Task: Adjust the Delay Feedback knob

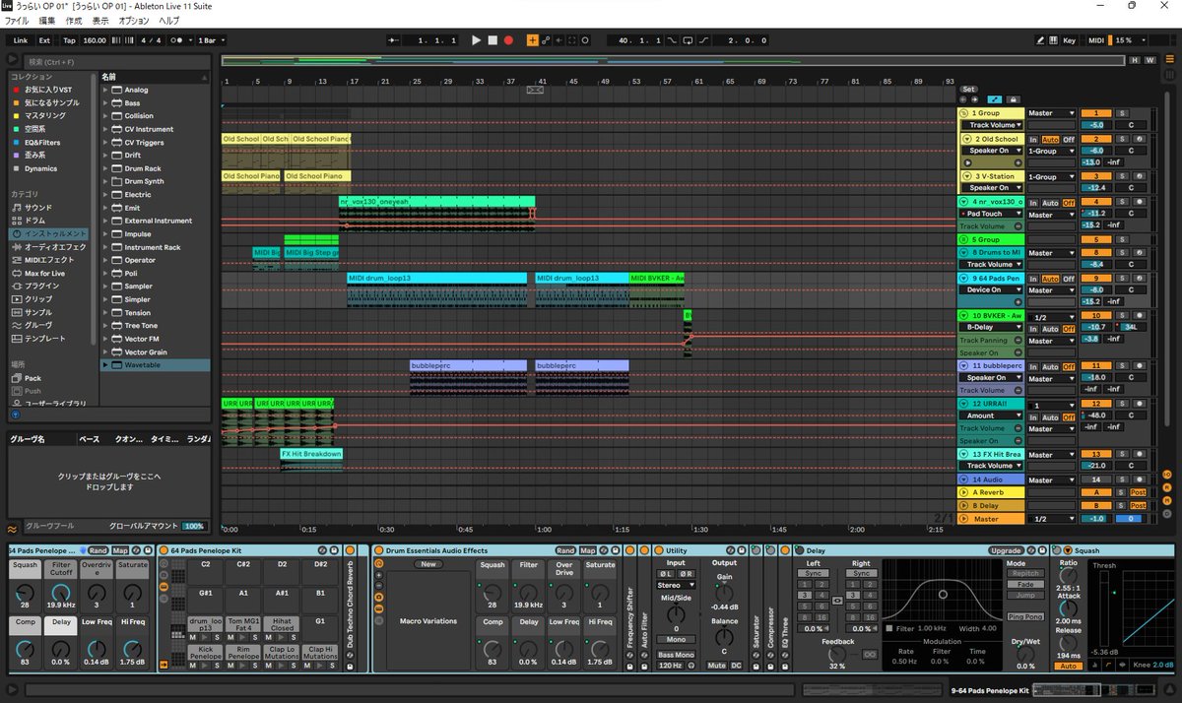Action: [x=837, y=653]
